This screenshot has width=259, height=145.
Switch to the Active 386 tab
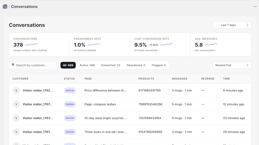click(x=87, y=65)
